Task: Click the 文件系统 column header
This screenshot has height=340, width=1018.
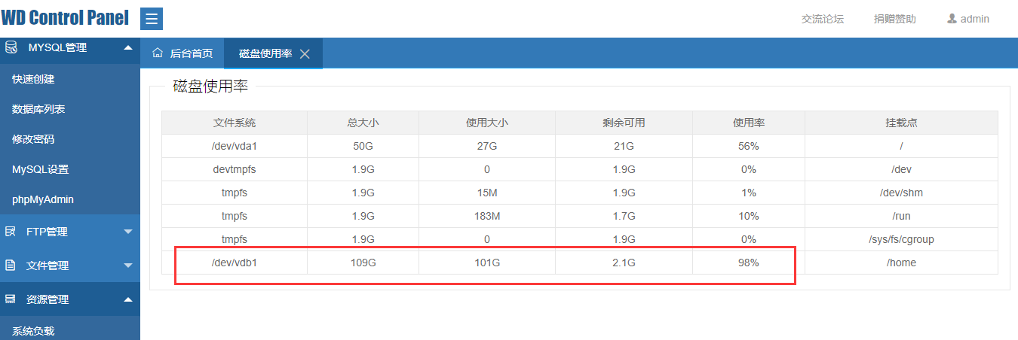Action: click(235, 123)
